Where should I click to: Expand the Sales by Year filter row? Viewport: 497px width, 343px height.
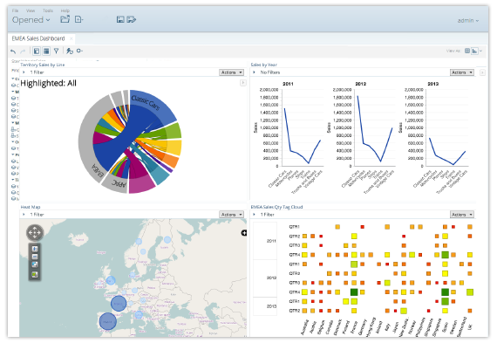(x=254, y=72)
